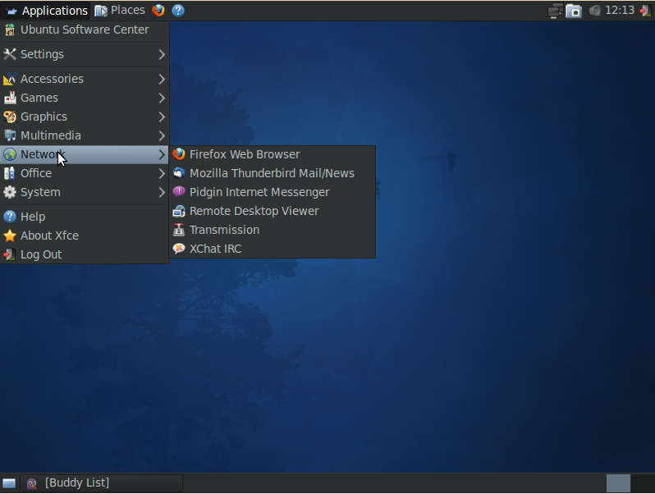Click the logout door icon in the top panel

[x=645, y=11]
